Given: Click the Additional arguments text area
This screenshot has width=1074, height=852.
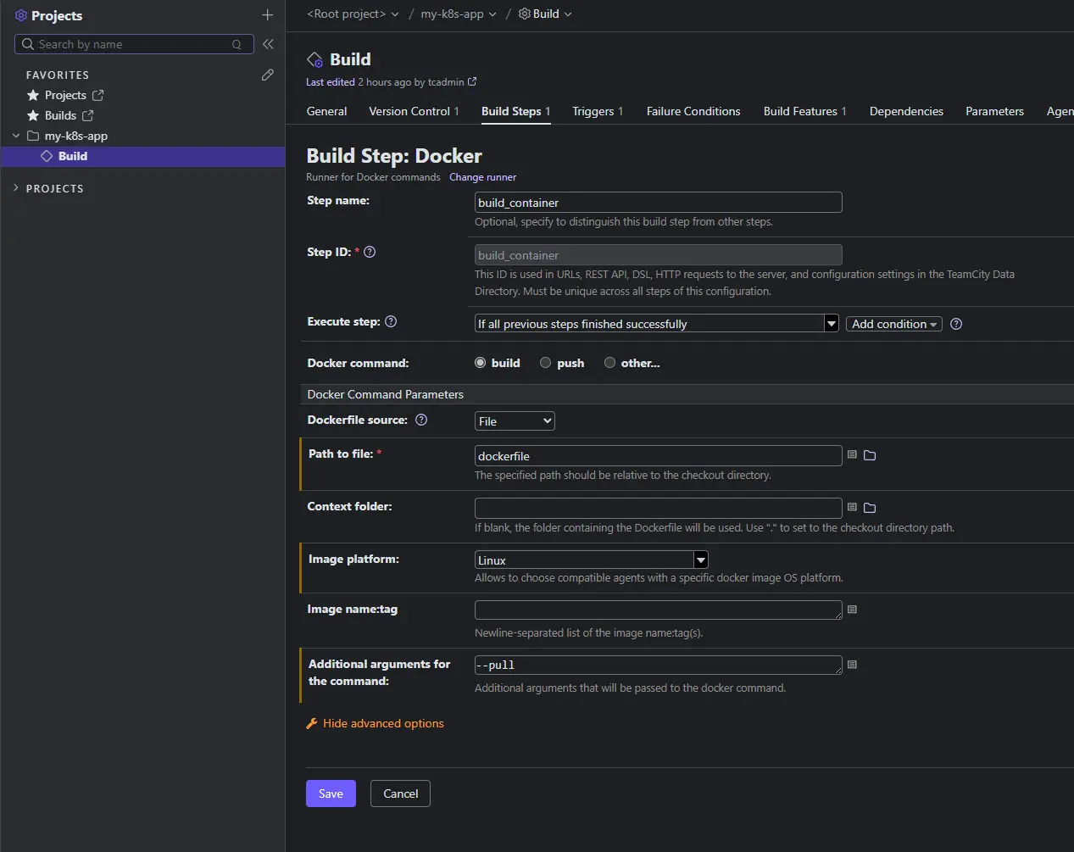Looking at the screenshot, I should click(659, 665).
